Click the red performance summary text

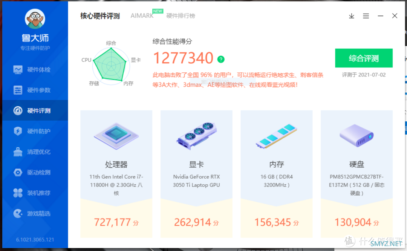[238, 80]
